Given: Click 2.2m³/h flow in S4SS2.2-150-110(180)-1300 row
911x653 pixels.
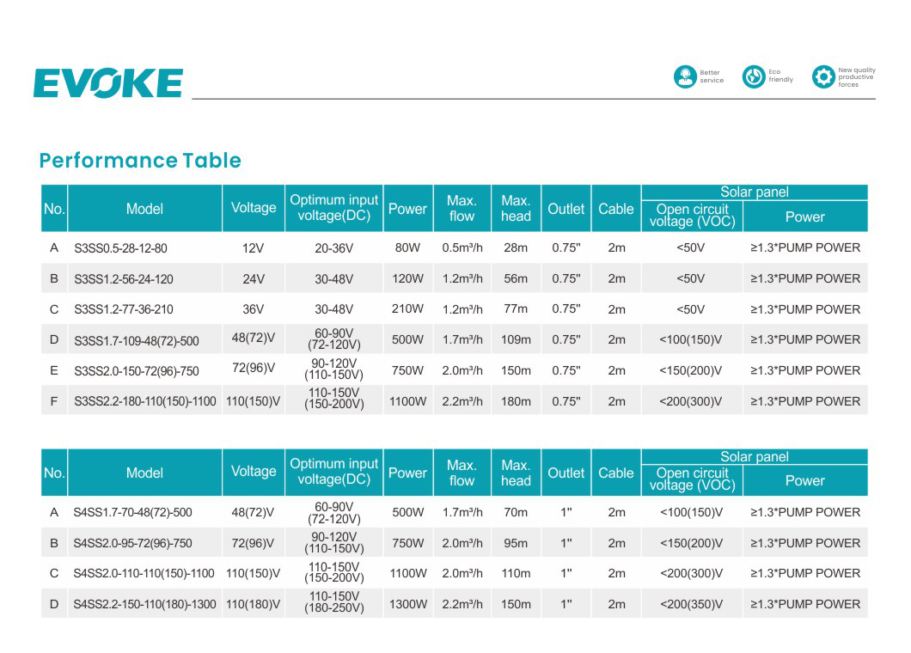Looking at the screenshot, I should (x=462, y=604).
